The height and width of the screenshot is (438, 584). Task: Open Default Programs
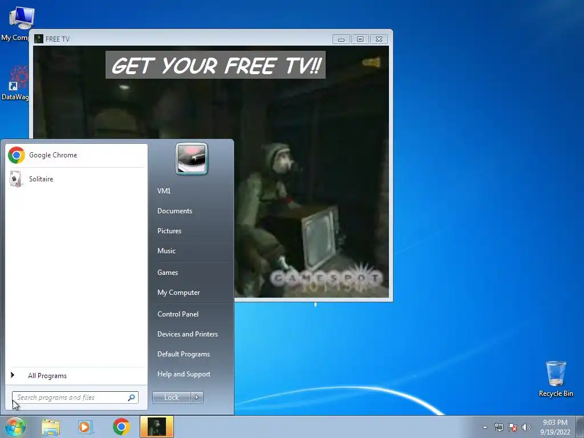184,354
